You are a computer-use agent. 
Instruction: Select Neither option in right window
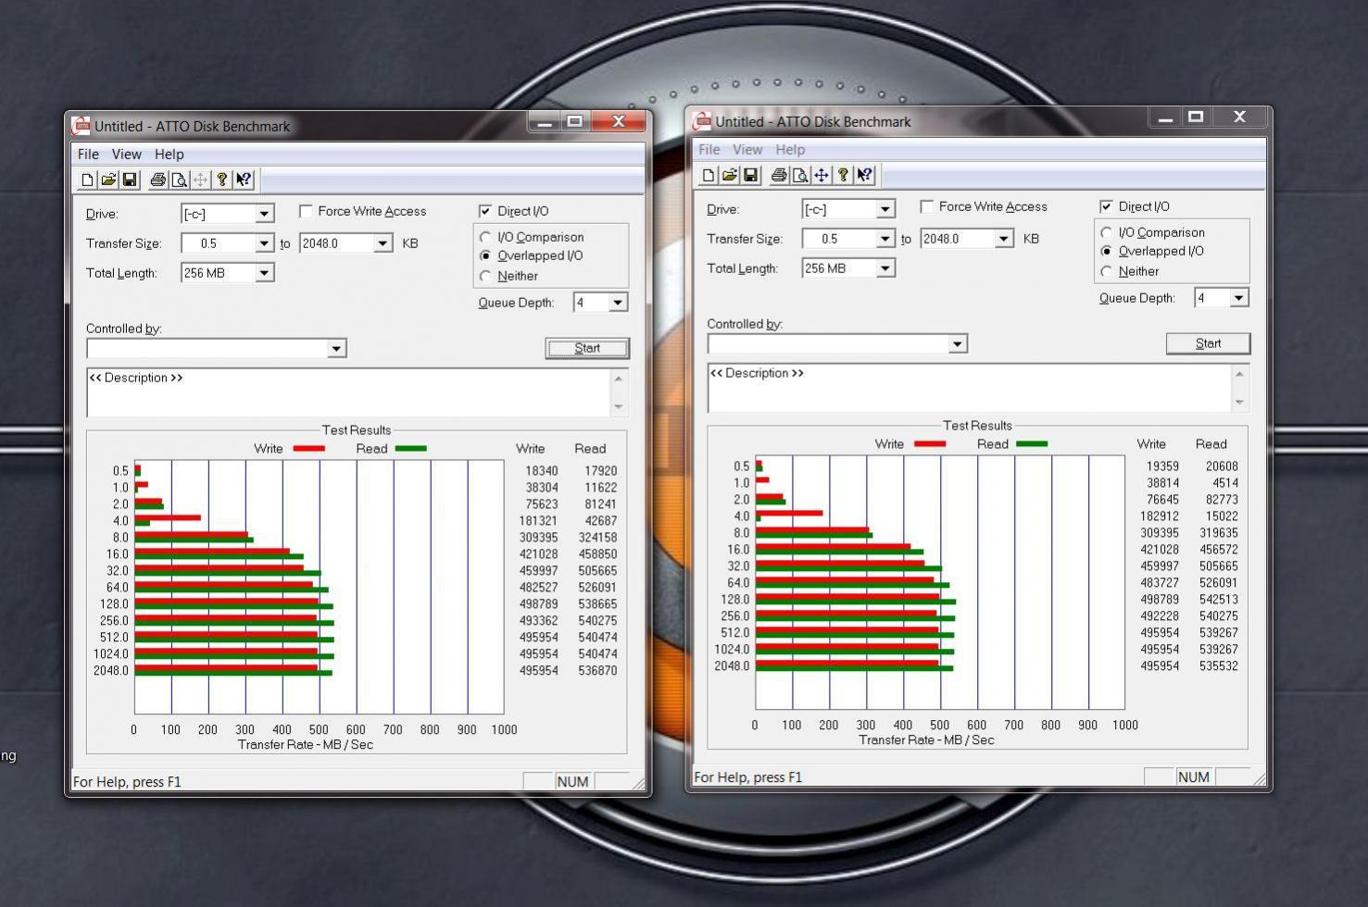pos(1107,271)
